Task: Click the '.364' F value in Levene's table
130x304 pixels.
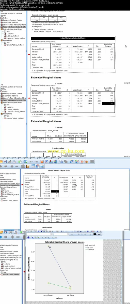Action: tap(37, 20)
